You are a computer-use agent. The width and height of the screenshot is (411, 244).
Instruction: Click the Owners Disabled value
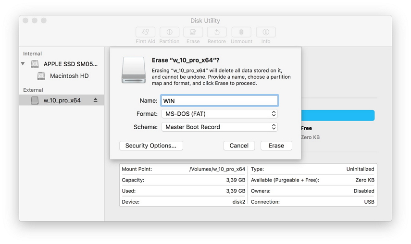click(364, 191)
